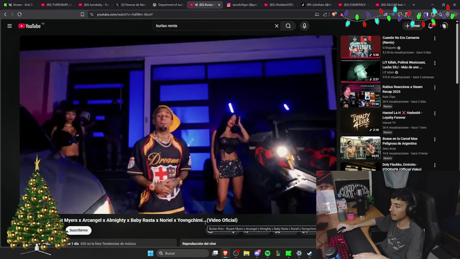Switch to the Department of Justice tab

click(x=168, y=5)
